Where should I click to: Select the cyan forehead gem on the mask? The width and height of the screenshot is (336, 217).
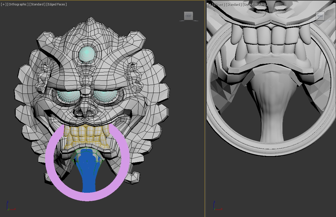[87, 54]
